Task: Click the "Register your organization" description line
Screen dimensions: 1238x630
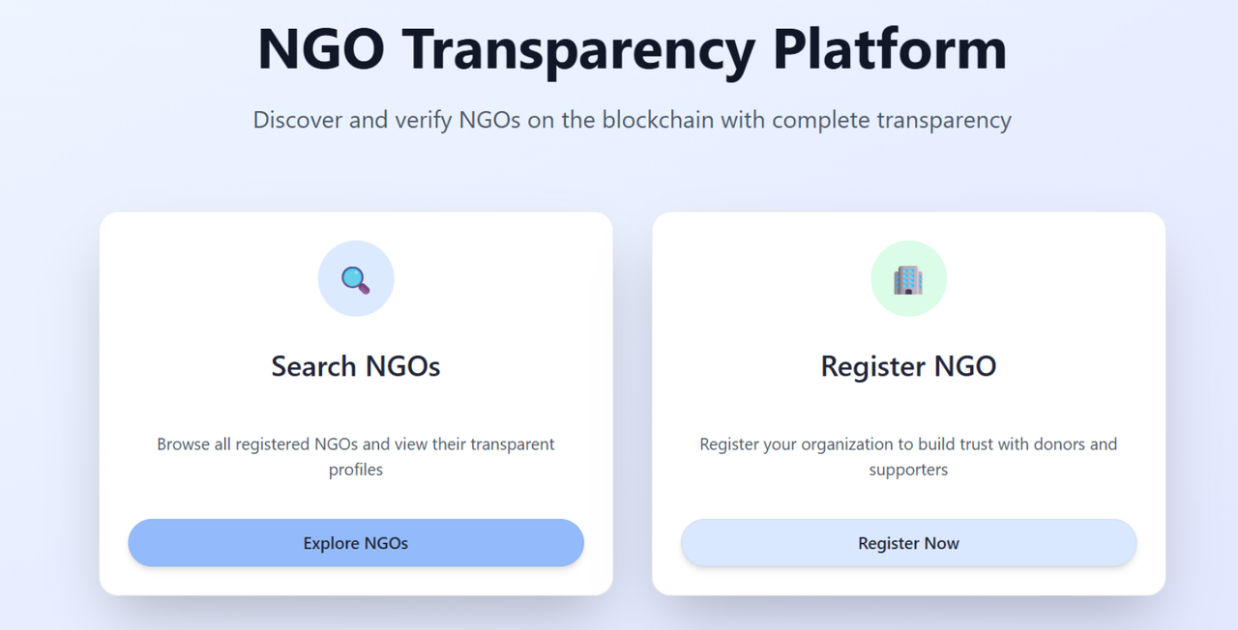Action: (x=908, y=444)
